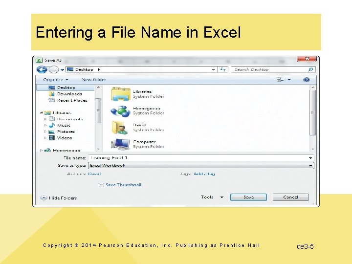Image resolution: width=352 pixels, height=264 pixels.
Task: Open the Organize menu
Action: [55, 80]
